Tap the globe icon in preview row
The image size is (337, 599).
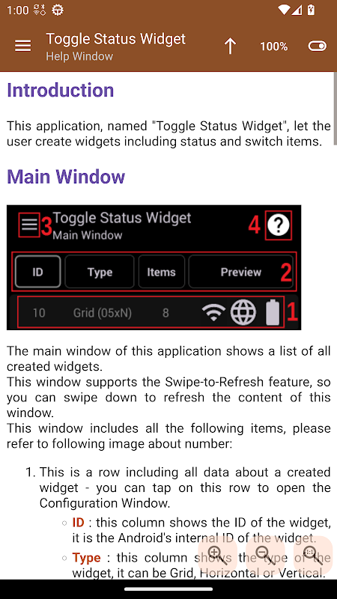pos(243,312)
